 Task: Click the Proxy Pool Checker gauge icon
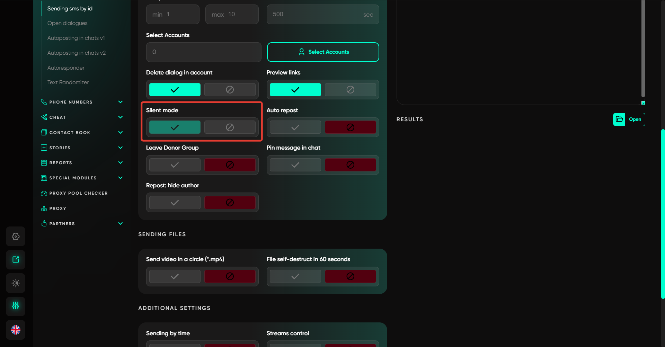tap(44, 193)
